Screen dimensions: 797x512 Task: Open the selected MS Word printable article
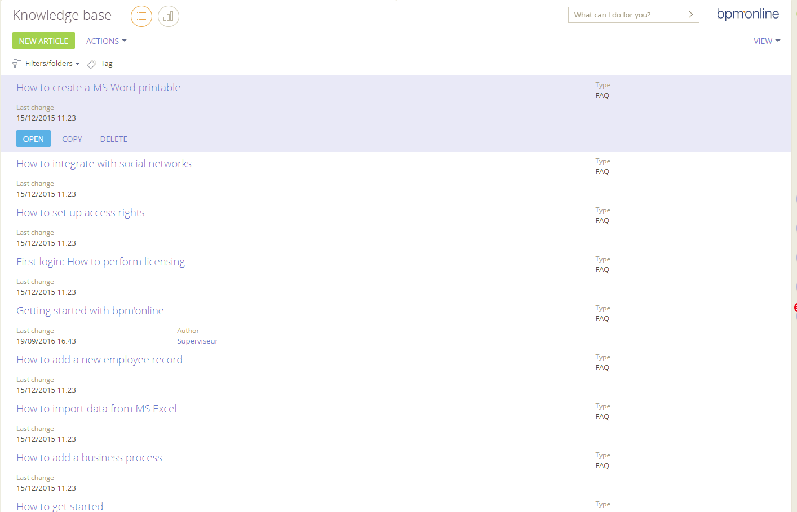point(33,139)
